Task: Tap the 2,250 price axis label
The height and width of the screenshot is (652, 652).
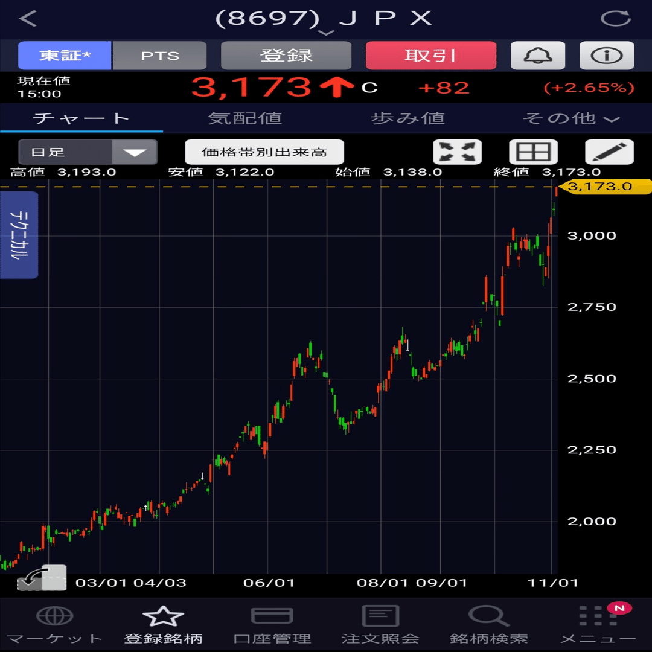Action: (592, 450)
